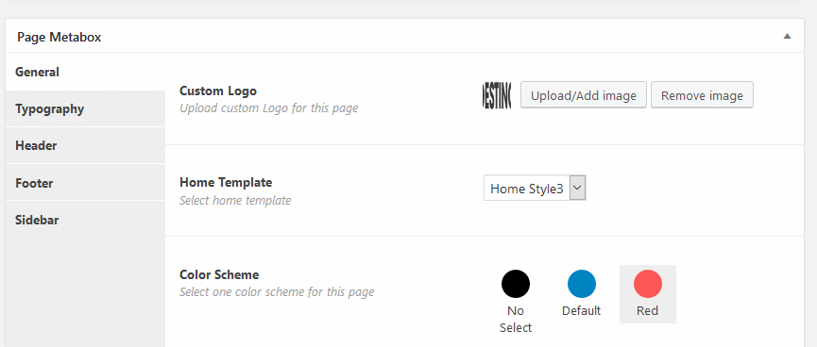
Task: Open the Home Template dropdown
Action: [535, 189]
